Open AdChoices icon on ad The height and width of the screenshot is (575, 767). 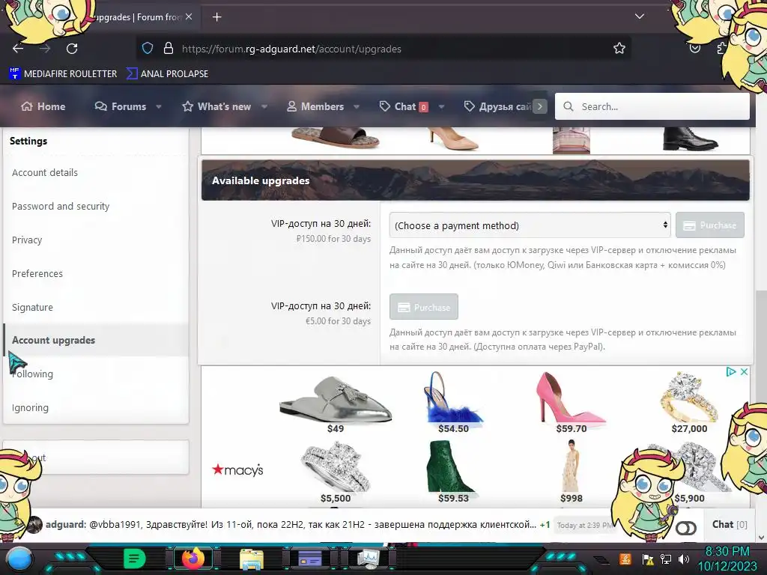point(731,372)
